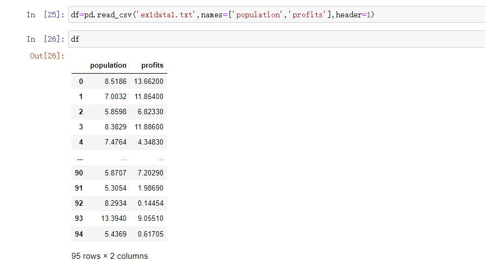This screenshot has width=485, height=268.
Task: Select row index 2
Action: pos(81,112)
